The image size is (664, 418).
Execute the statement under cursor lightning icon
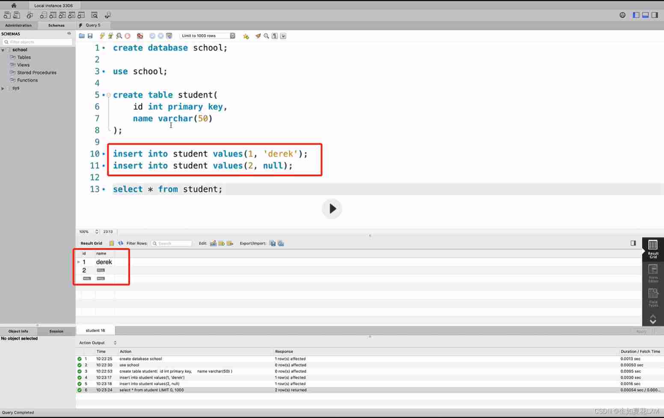[x=111, y=36]
